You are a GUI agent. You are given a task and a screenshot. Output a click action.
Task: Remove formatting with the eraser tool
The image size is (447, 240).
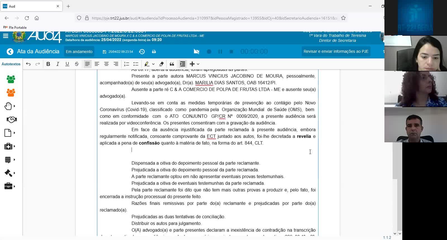tap(161, 64)
